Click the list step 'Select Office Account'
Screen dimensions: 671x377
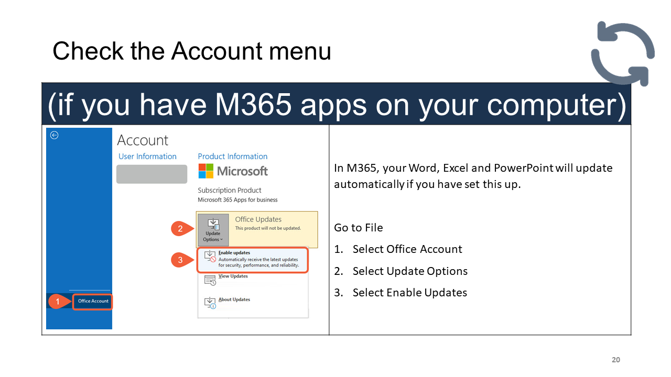coord(407,249)
